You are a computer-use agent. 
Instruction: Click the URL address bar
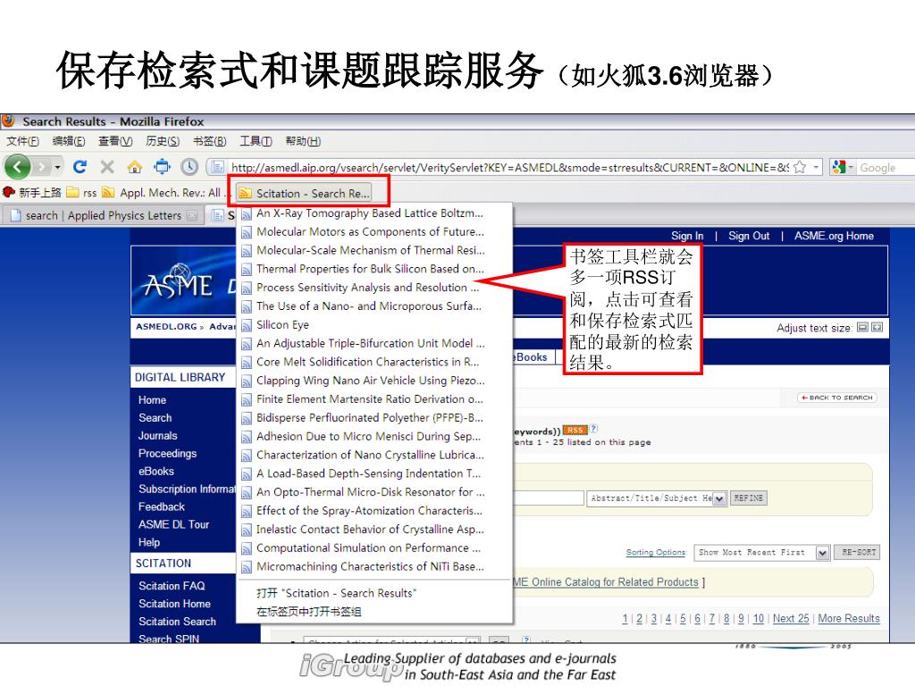(x=508, y=167)
